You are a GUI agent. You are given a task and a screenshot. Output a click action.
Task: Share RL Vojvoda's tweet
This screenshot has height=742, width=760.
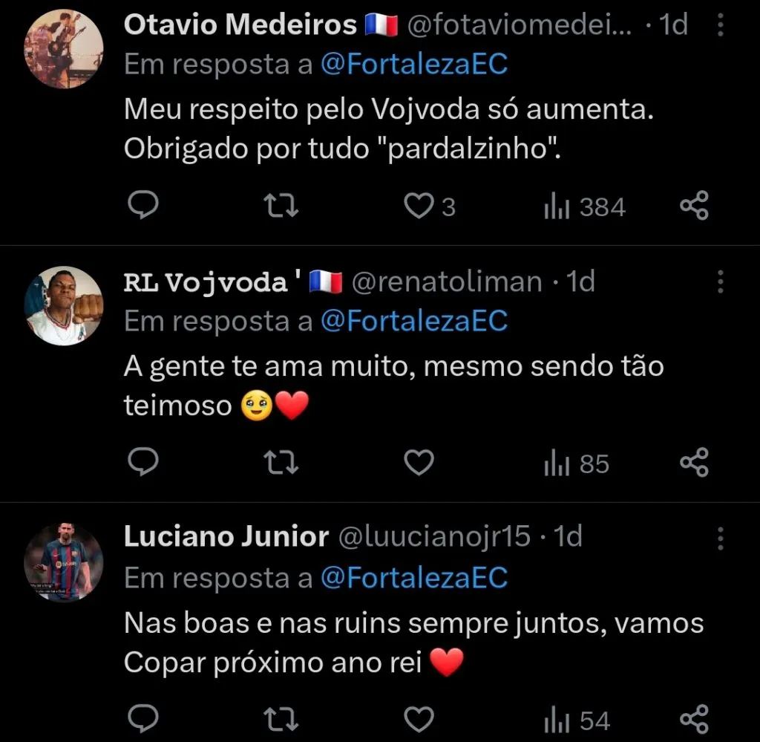click(695, 463)
